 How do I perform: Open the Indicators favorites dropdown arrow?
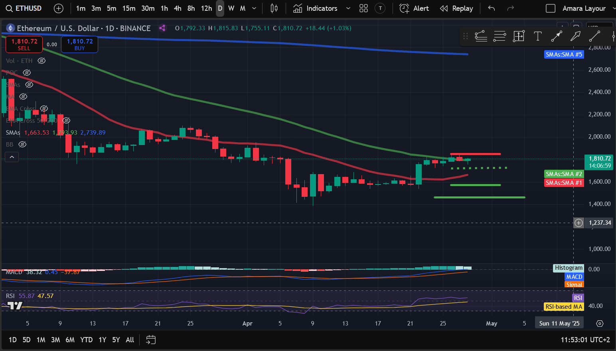point(348,8)
